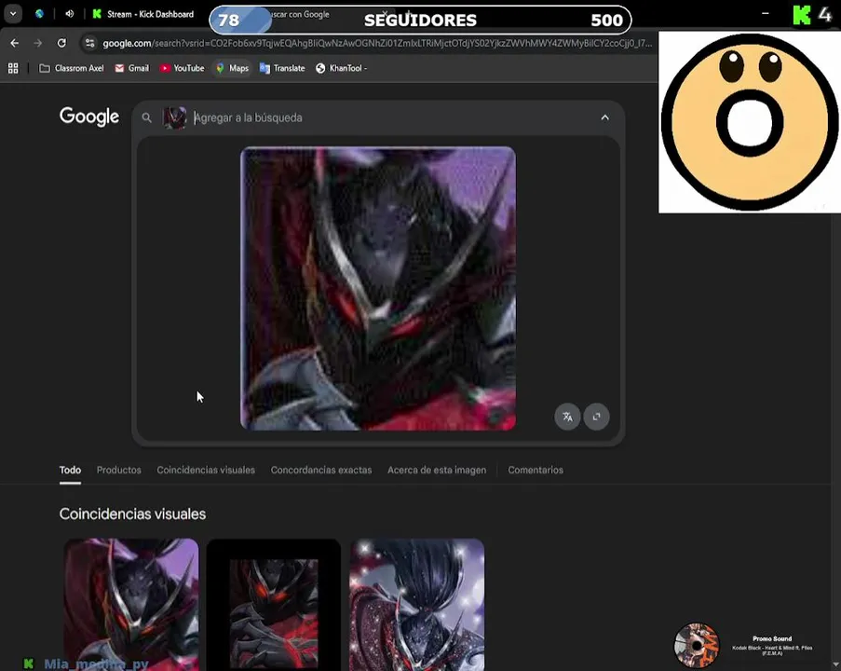Viewport: 841px width, 671px height.
Task: Click the URL in the address bar
Action: (377, 43)
